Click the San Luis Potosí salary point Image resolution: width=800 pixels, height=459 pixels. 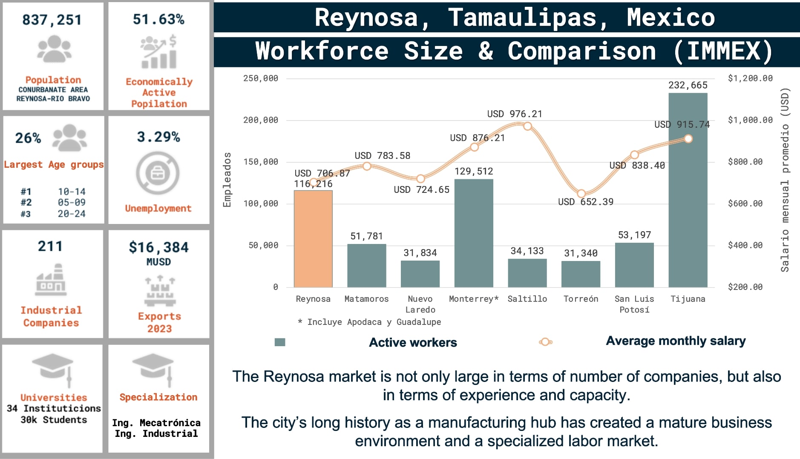click(634, 155)
